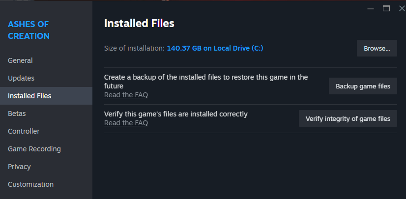Click the Browse... button

[377, 48]
